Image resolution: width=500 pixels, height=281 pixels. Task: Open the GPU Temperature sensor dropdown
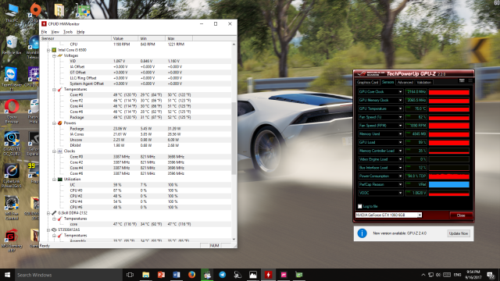tap(400, 108)
